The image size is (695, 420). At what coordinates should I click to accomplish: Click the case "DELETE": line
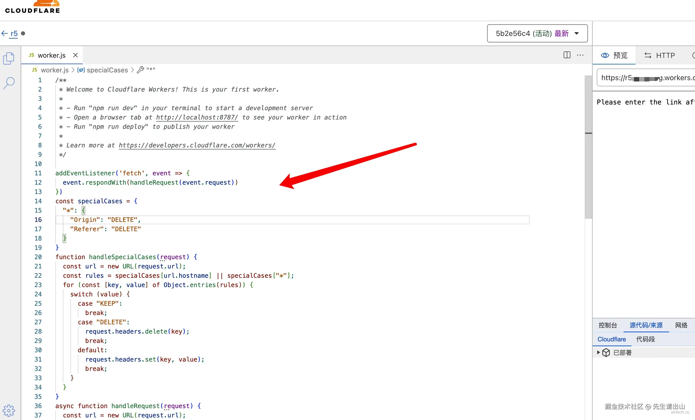[103, 322]
